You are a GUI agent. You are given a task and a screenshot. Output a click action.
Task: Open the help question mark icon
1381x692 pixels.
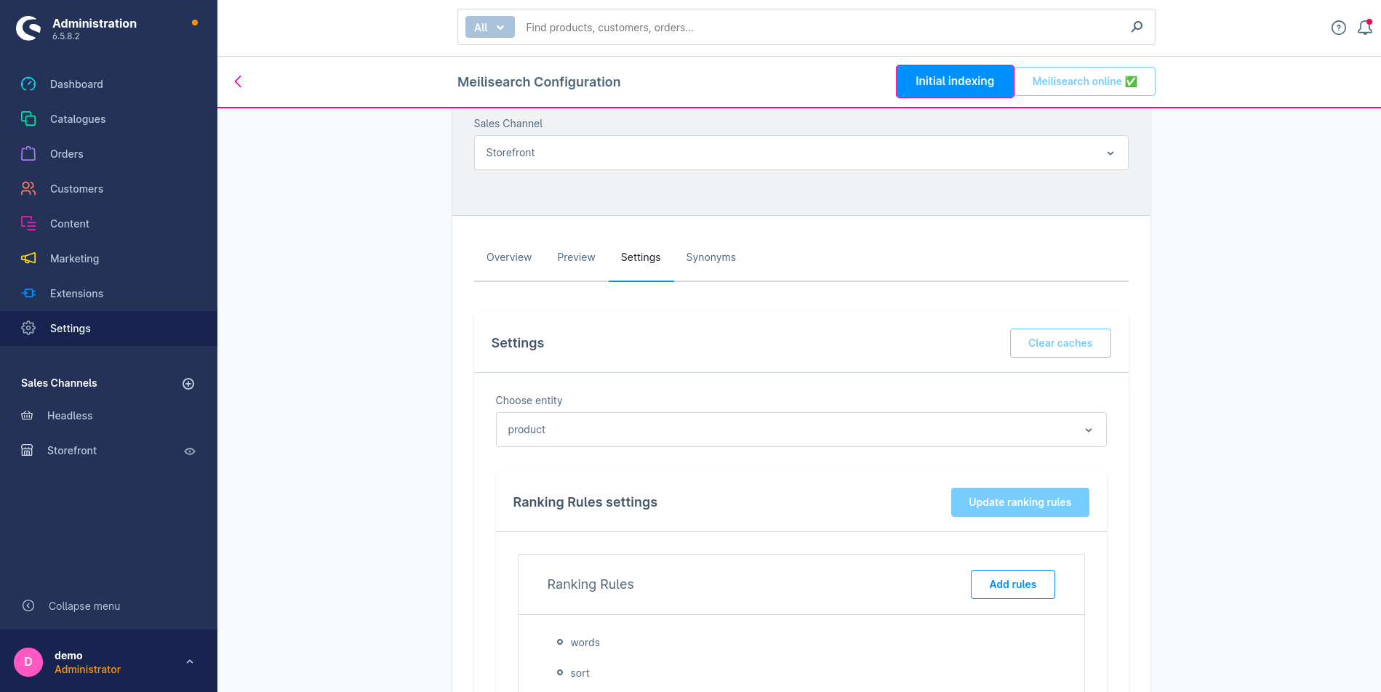click(1339, 28)
